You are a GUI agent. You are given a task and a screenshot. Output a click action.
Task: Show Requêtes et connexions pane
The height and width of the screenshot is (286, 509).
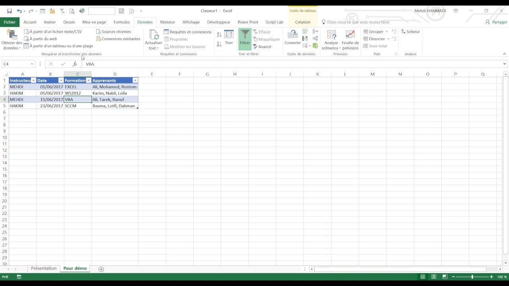pyautogui.click(x=188, y=32)
